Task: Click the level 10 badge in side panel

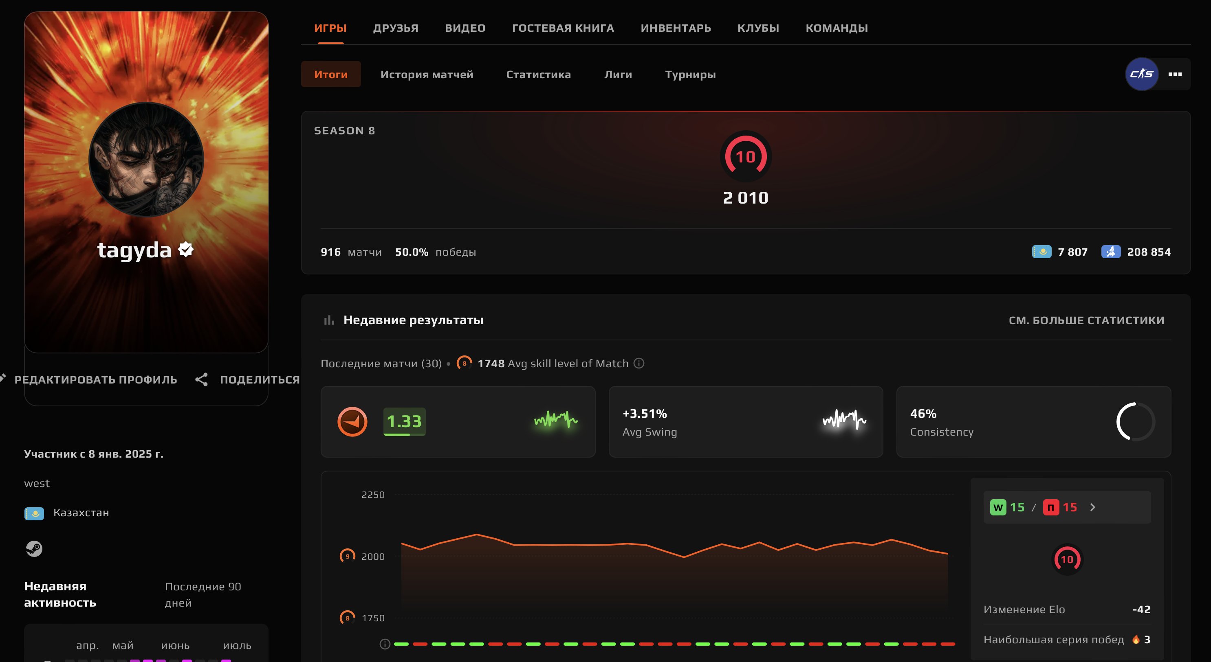Action: point(1067,559)
